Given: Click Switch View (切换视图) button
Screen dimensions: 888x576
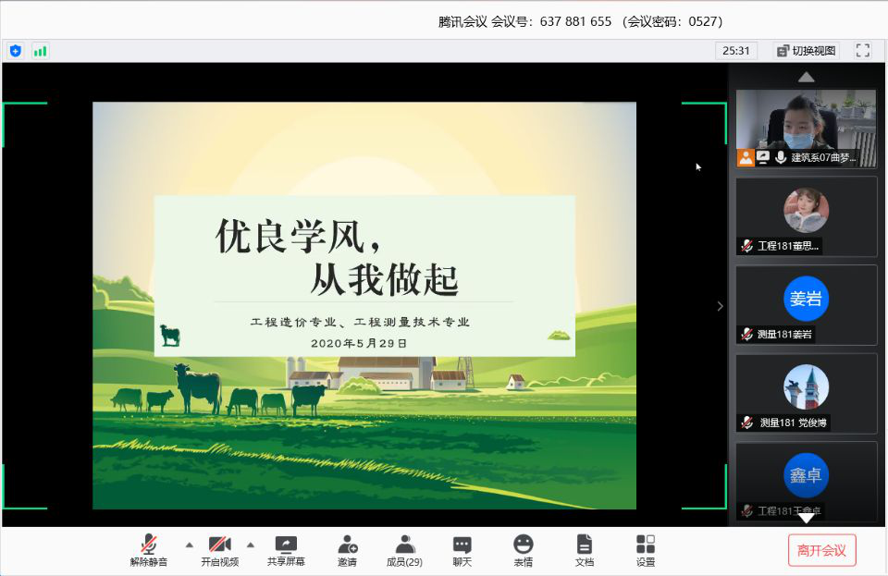Looking at the screenshot, I should click(x=806, y=51).
